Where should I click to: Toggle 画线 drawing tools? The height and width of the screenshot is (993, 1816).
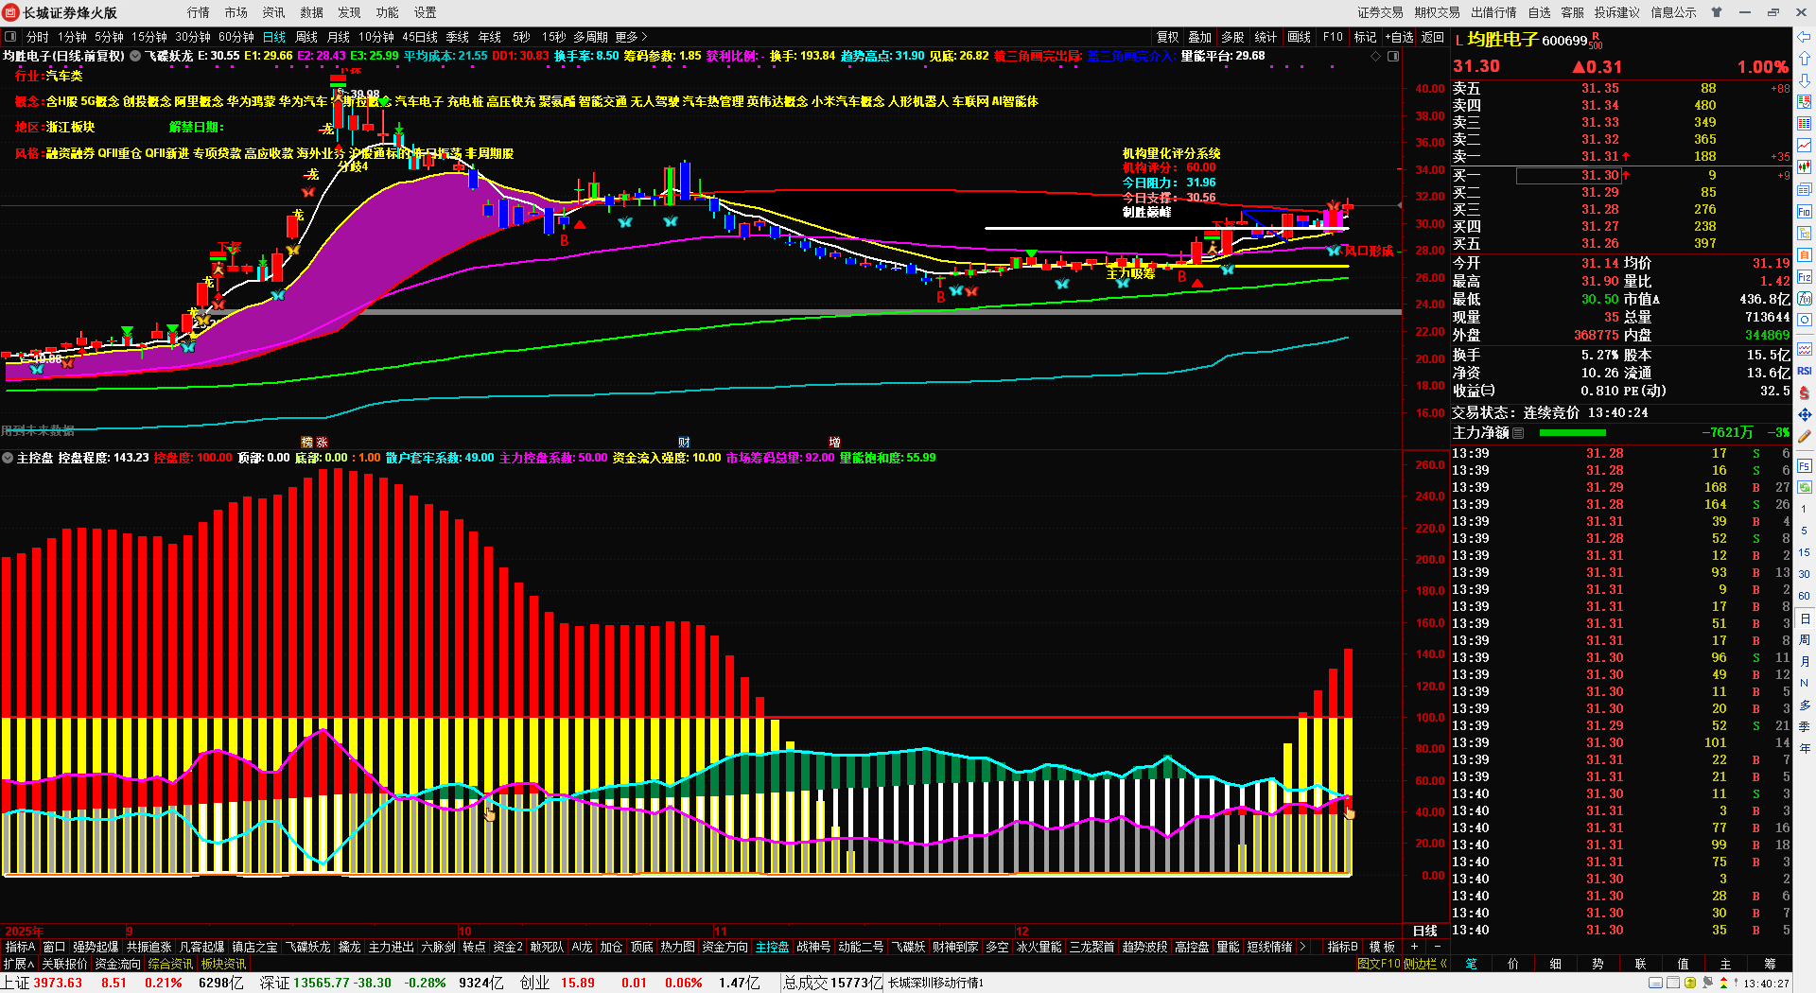(1300, 37)
